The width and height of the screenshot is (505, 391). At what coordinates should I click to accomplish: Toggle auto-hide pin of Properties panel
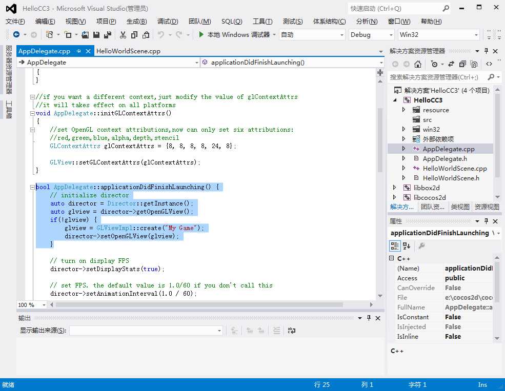click(x=487, y=221)
